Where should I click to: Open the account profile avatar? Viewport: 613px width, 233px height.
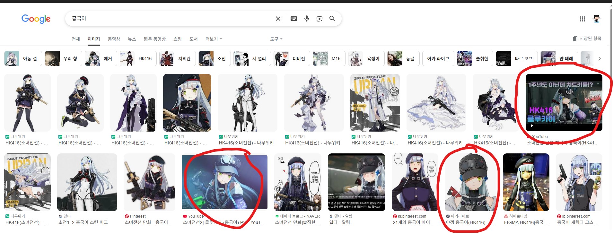[597, 19]
